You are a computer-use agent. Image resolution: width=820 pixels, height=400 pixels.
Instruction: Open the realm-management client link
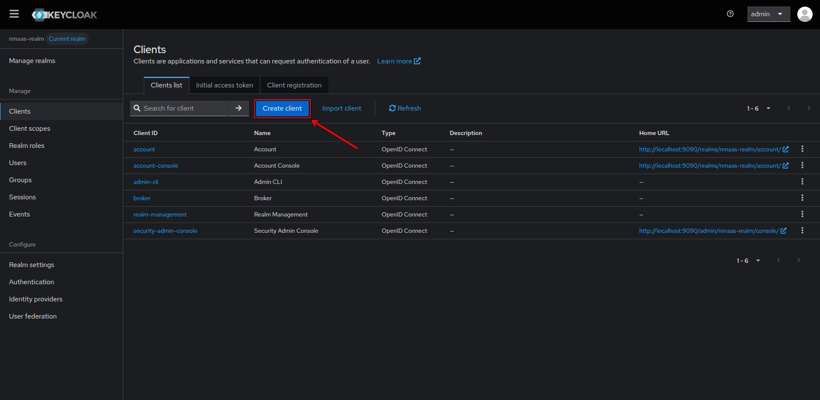tap(160, 214)
